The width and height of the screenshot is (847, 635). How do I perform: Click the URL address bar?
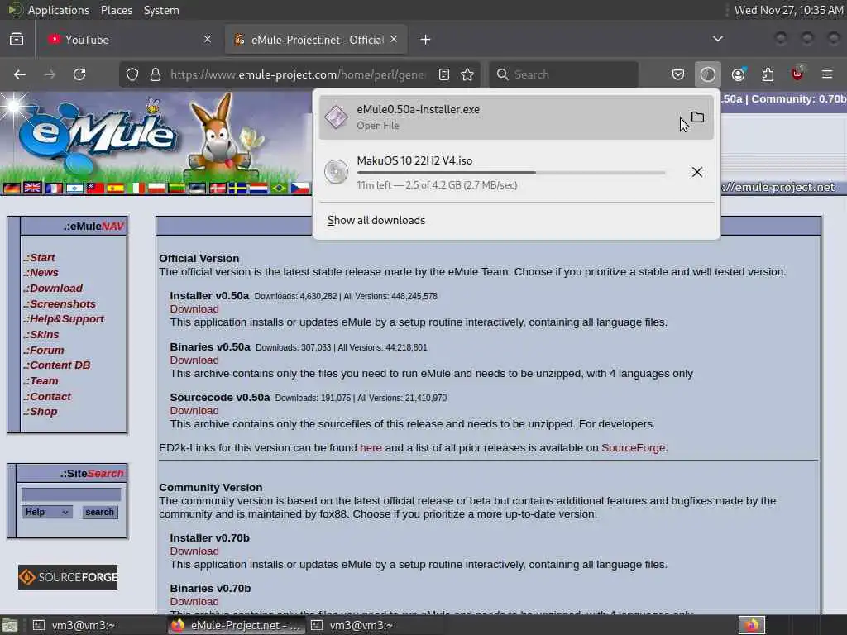coord(298,74)
